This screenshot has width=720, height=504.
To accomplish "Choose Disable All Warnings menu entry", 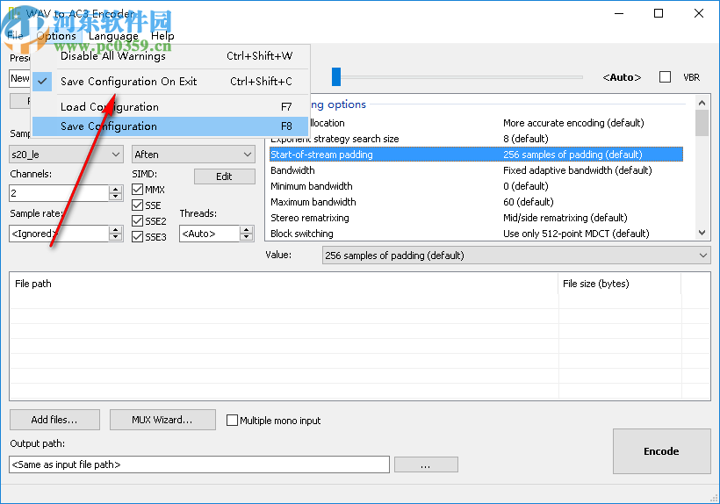I will click(x=171, y=56).
